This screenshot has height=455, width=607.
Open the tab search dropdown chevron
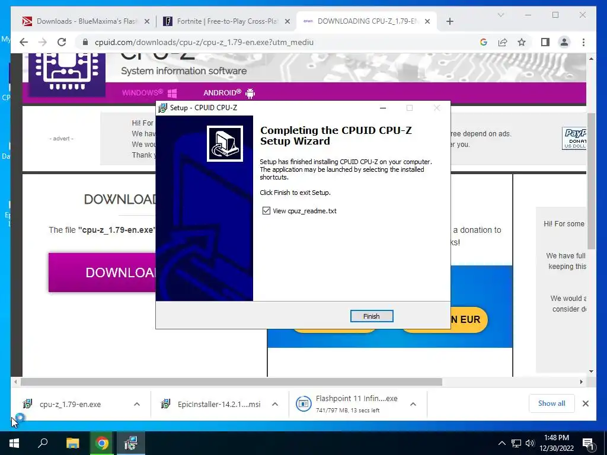[x=501, y=15]
